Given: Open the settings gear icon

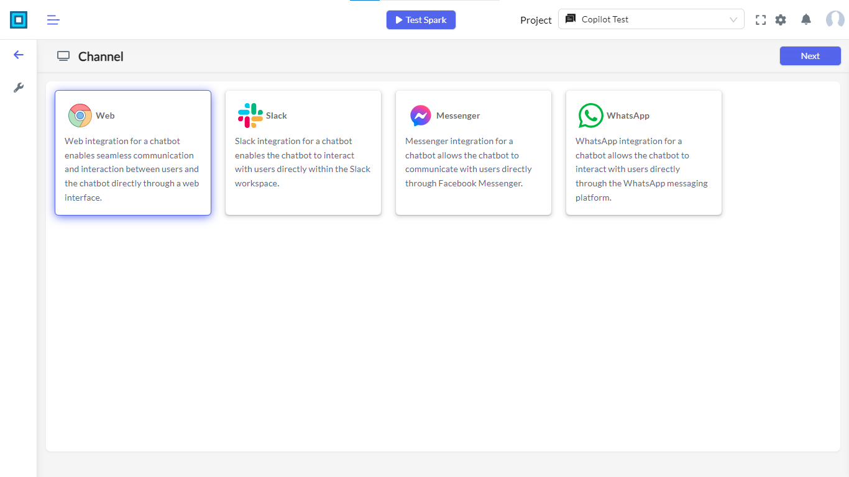Looking at the screenshot, I should click(781, 20).
